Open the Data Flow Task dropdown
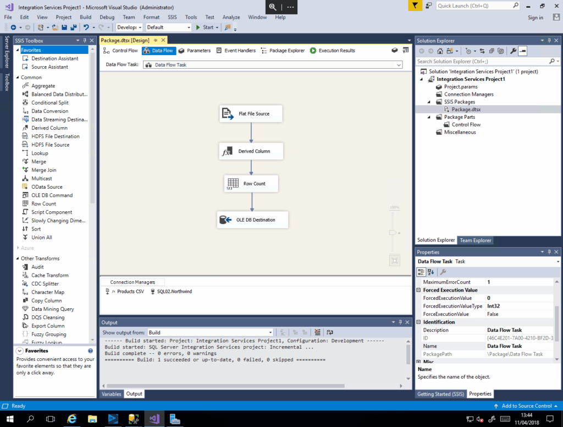563x427 pixels. point(399,65)
